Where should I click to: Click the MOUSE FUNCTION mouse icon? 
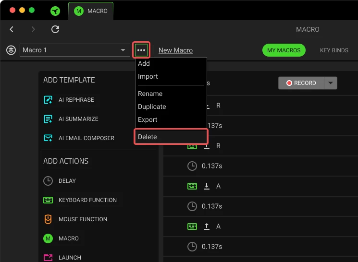click(x=48, y=219)
